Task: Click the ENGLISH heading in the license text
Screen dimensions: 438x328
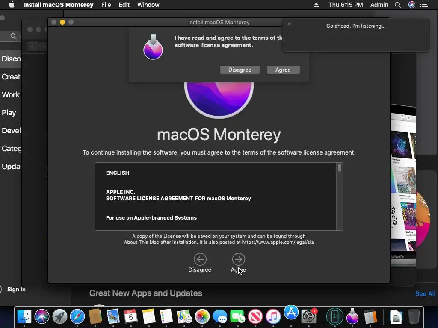Action: 118,173
